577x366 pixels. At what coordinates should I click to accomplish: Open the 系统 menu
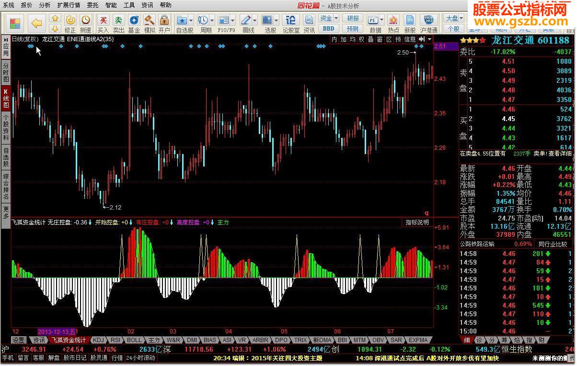[x=9, y=5]
